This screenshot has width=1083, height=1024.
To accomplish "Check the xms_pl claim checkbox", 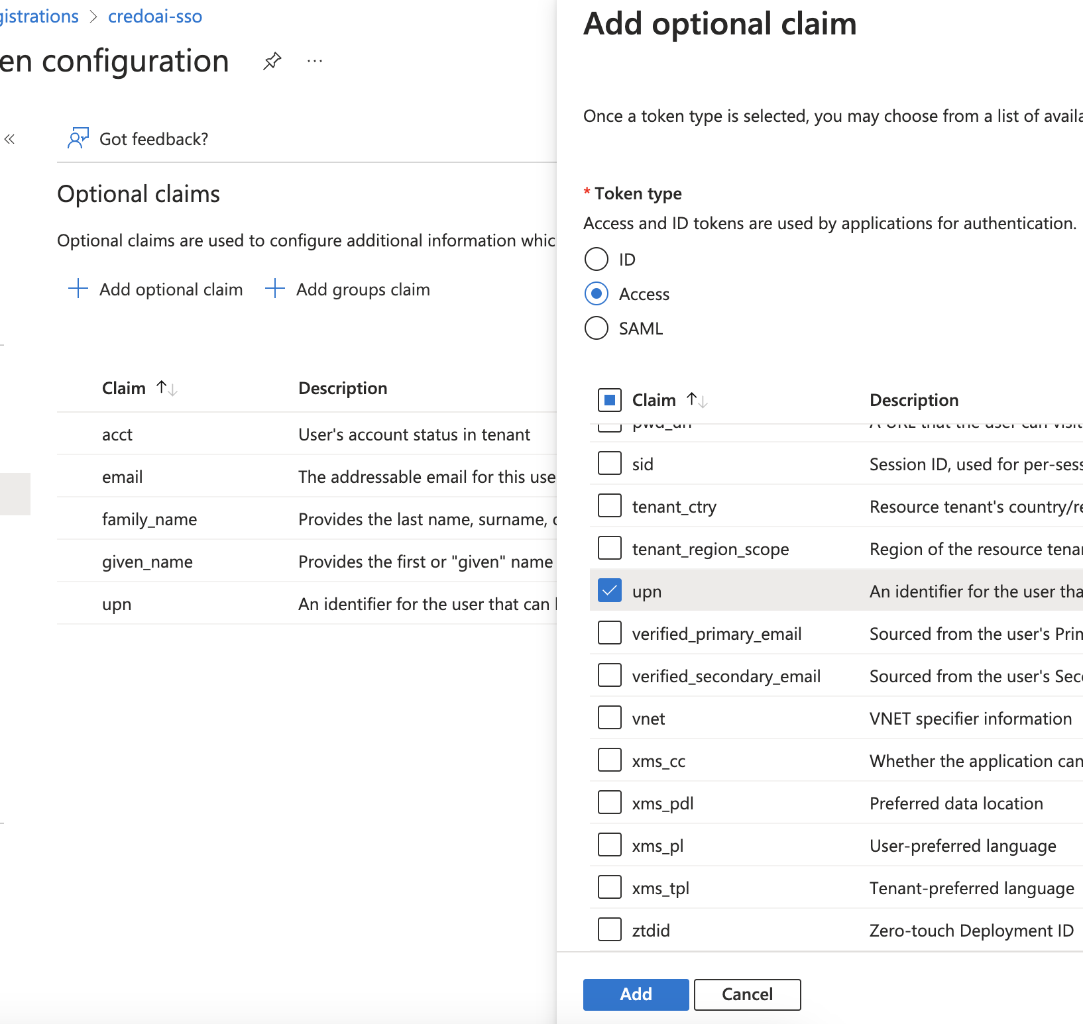I will pos(610,845).
